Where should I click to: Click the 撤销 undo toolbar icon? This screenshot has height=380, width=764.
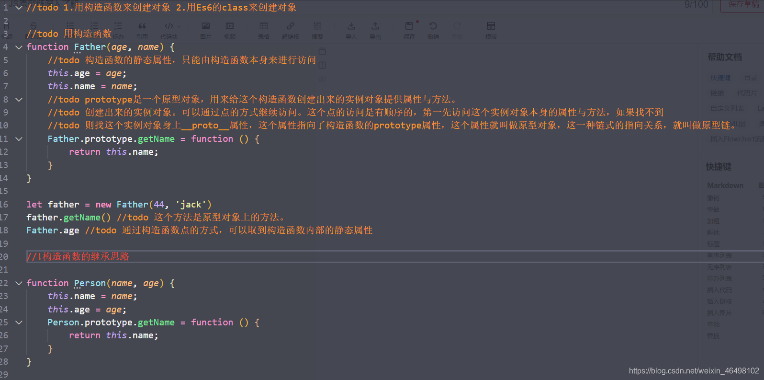[x=433, y=26]
